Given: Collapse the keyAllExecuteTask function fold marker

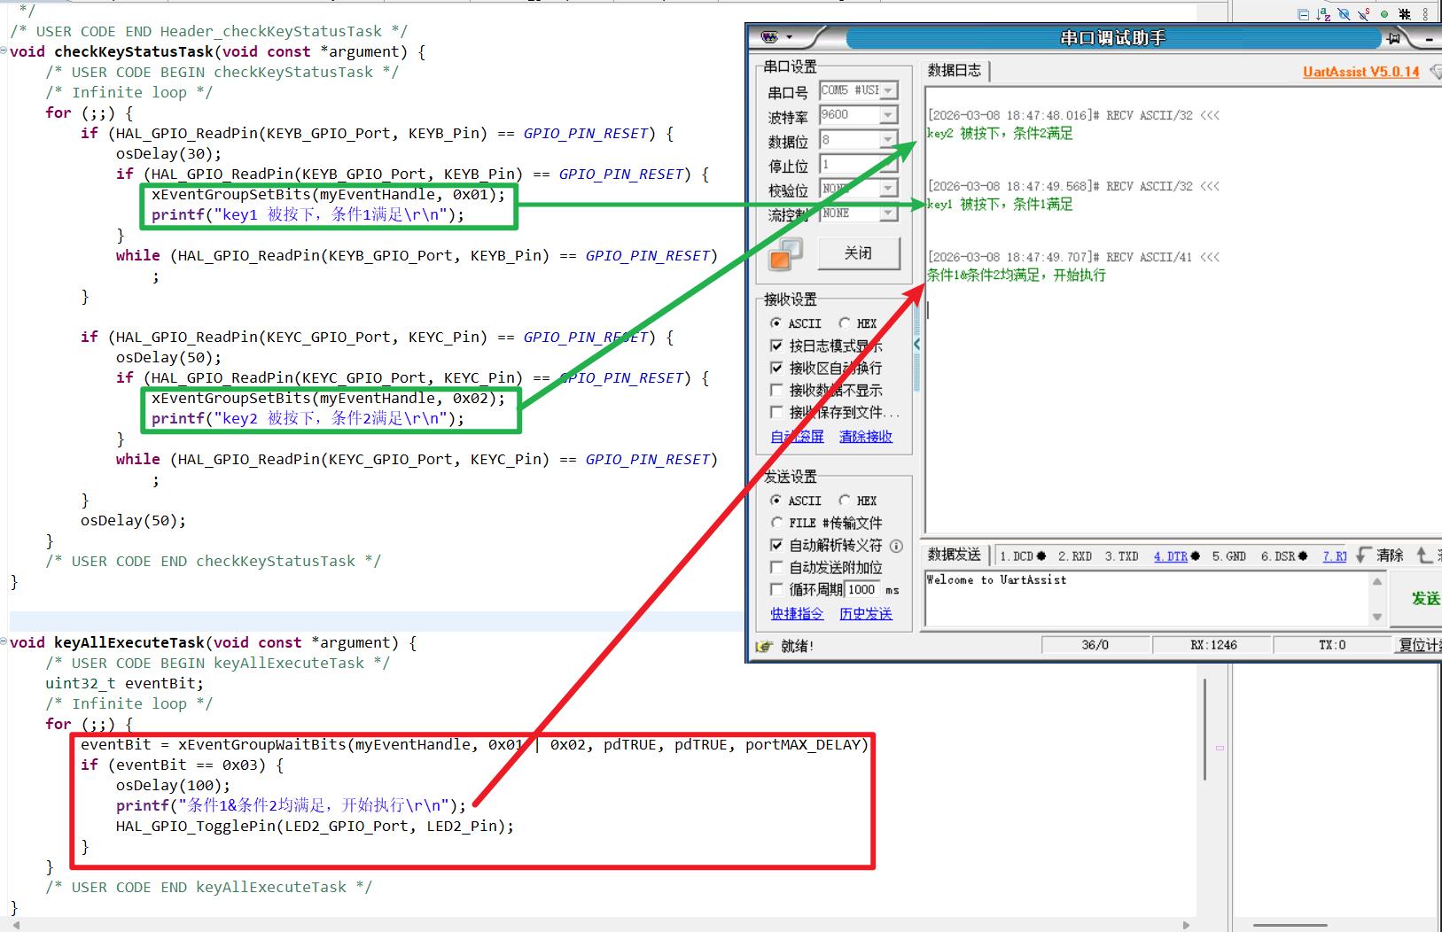Looking at the screenshot, I should click(4, 641).
